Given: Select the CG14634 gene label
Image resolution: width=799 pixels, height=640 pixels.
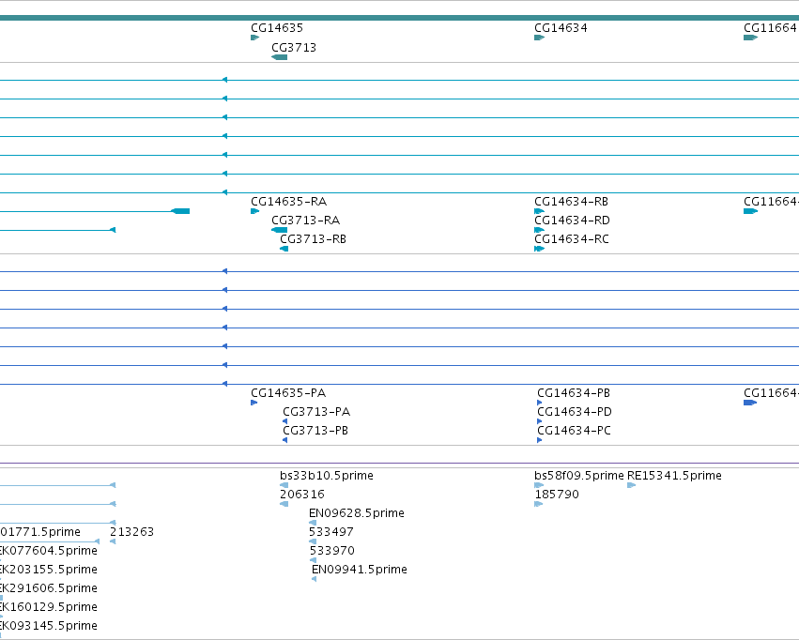Looking at the screenshot, I should tap(561, 28).
